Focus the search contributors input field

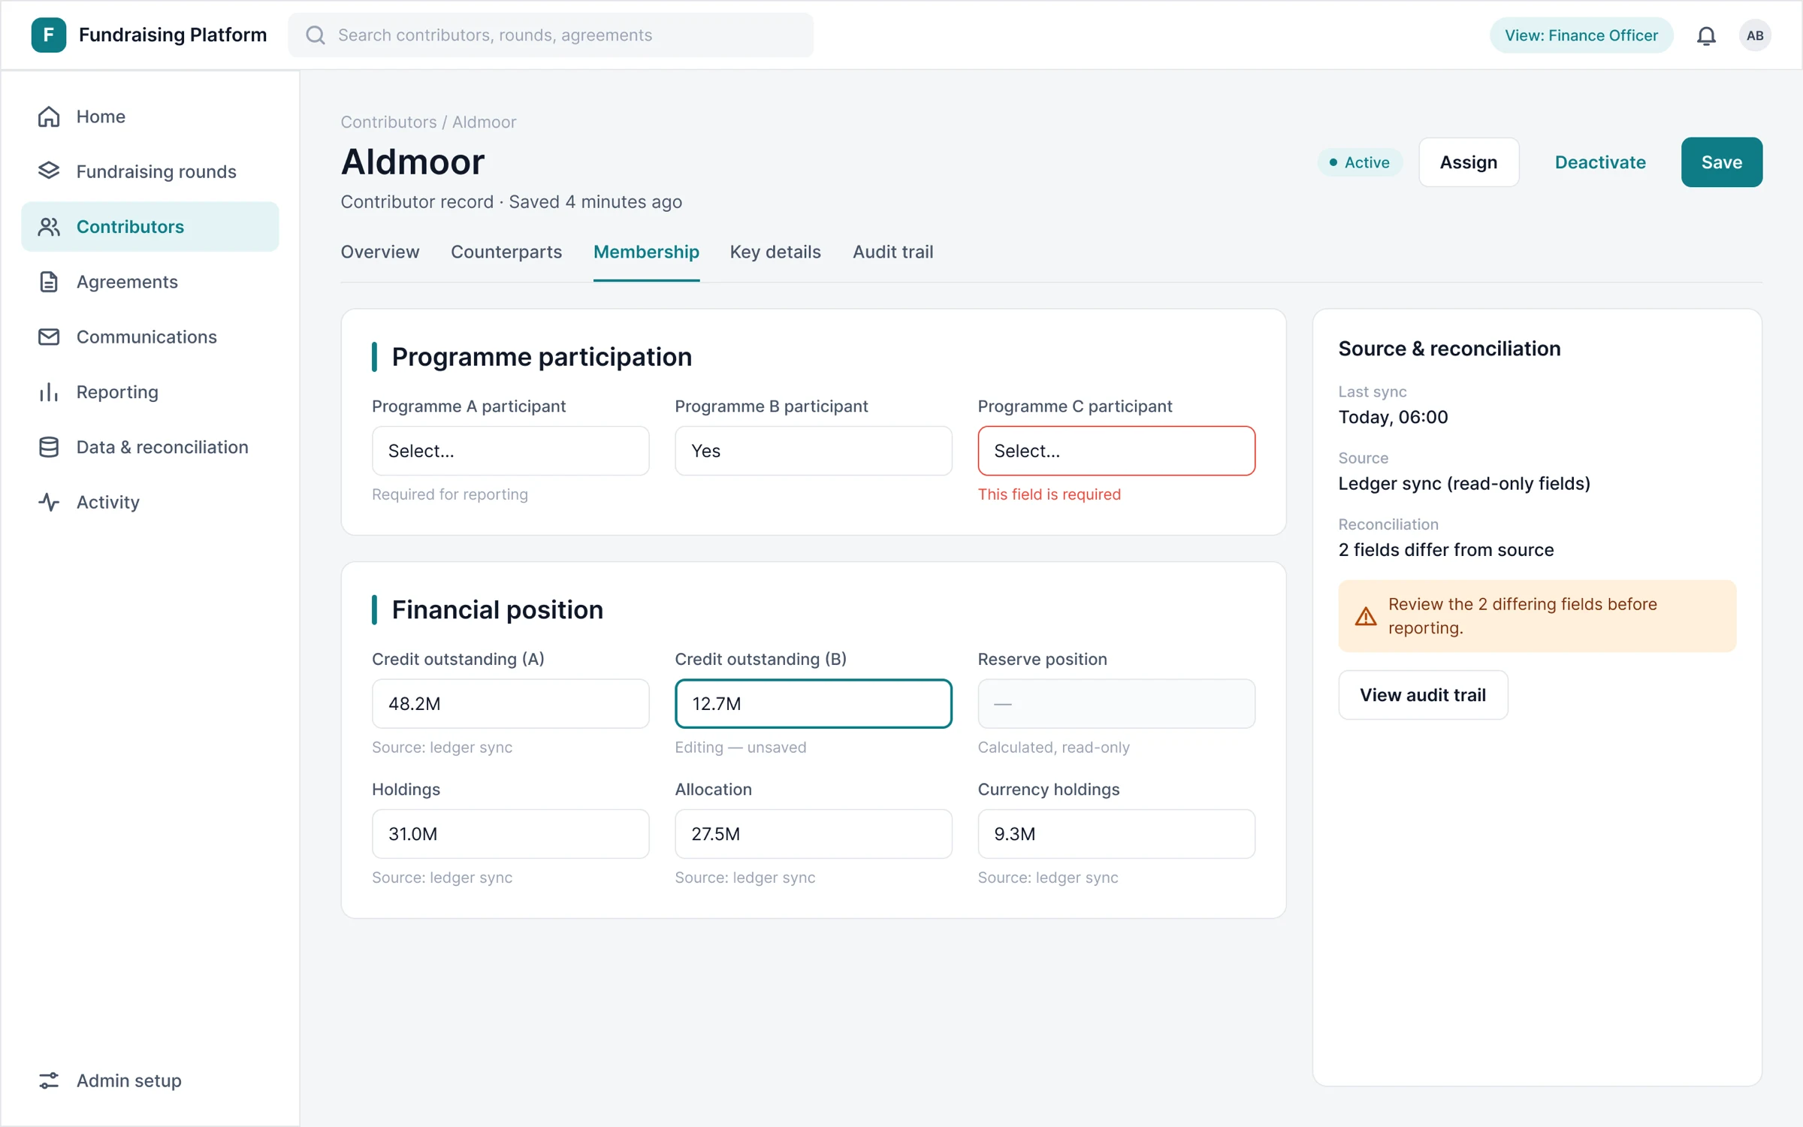pos(551,35)
